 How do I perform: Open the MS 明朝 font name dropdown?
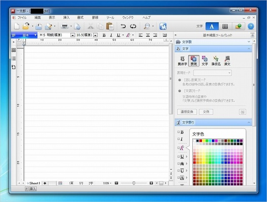73,35
